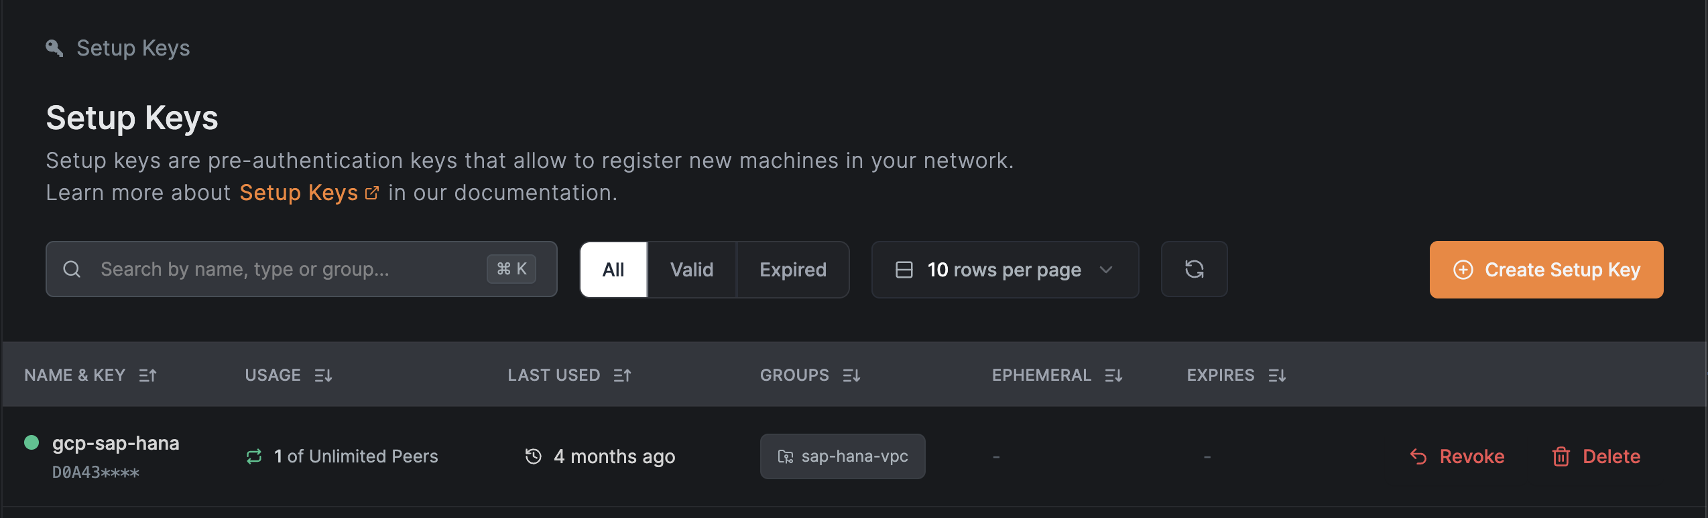The width and height of the screenshot is (1708, 518).
Task: Open the Setup Keys breadcrumb
Action: coord(133,48)
